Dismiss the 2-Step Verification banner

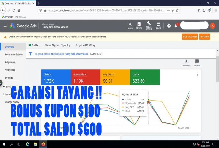[204, 37]
